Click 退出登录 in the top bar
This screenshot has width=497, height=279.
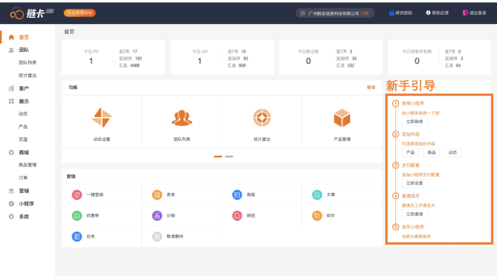coord(474,13)
